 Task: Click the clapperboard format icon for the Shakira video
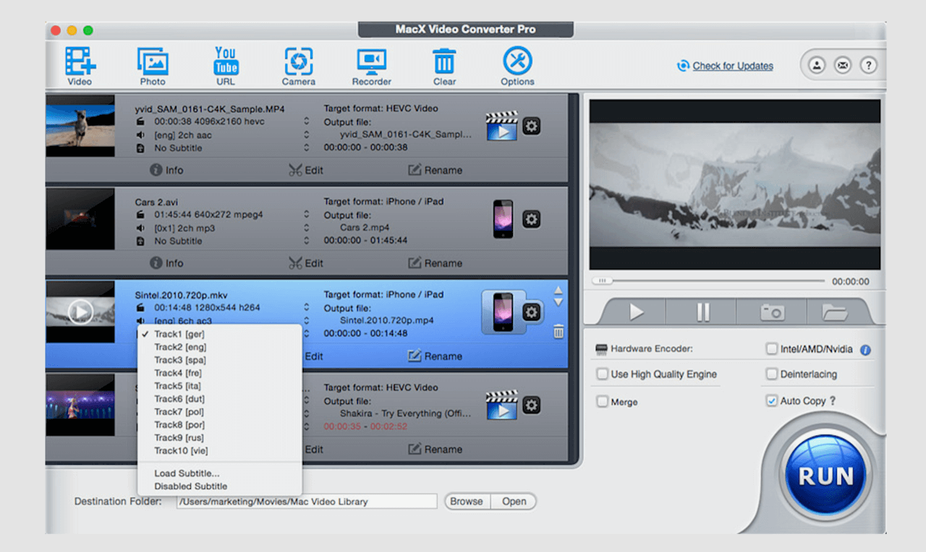502,405
